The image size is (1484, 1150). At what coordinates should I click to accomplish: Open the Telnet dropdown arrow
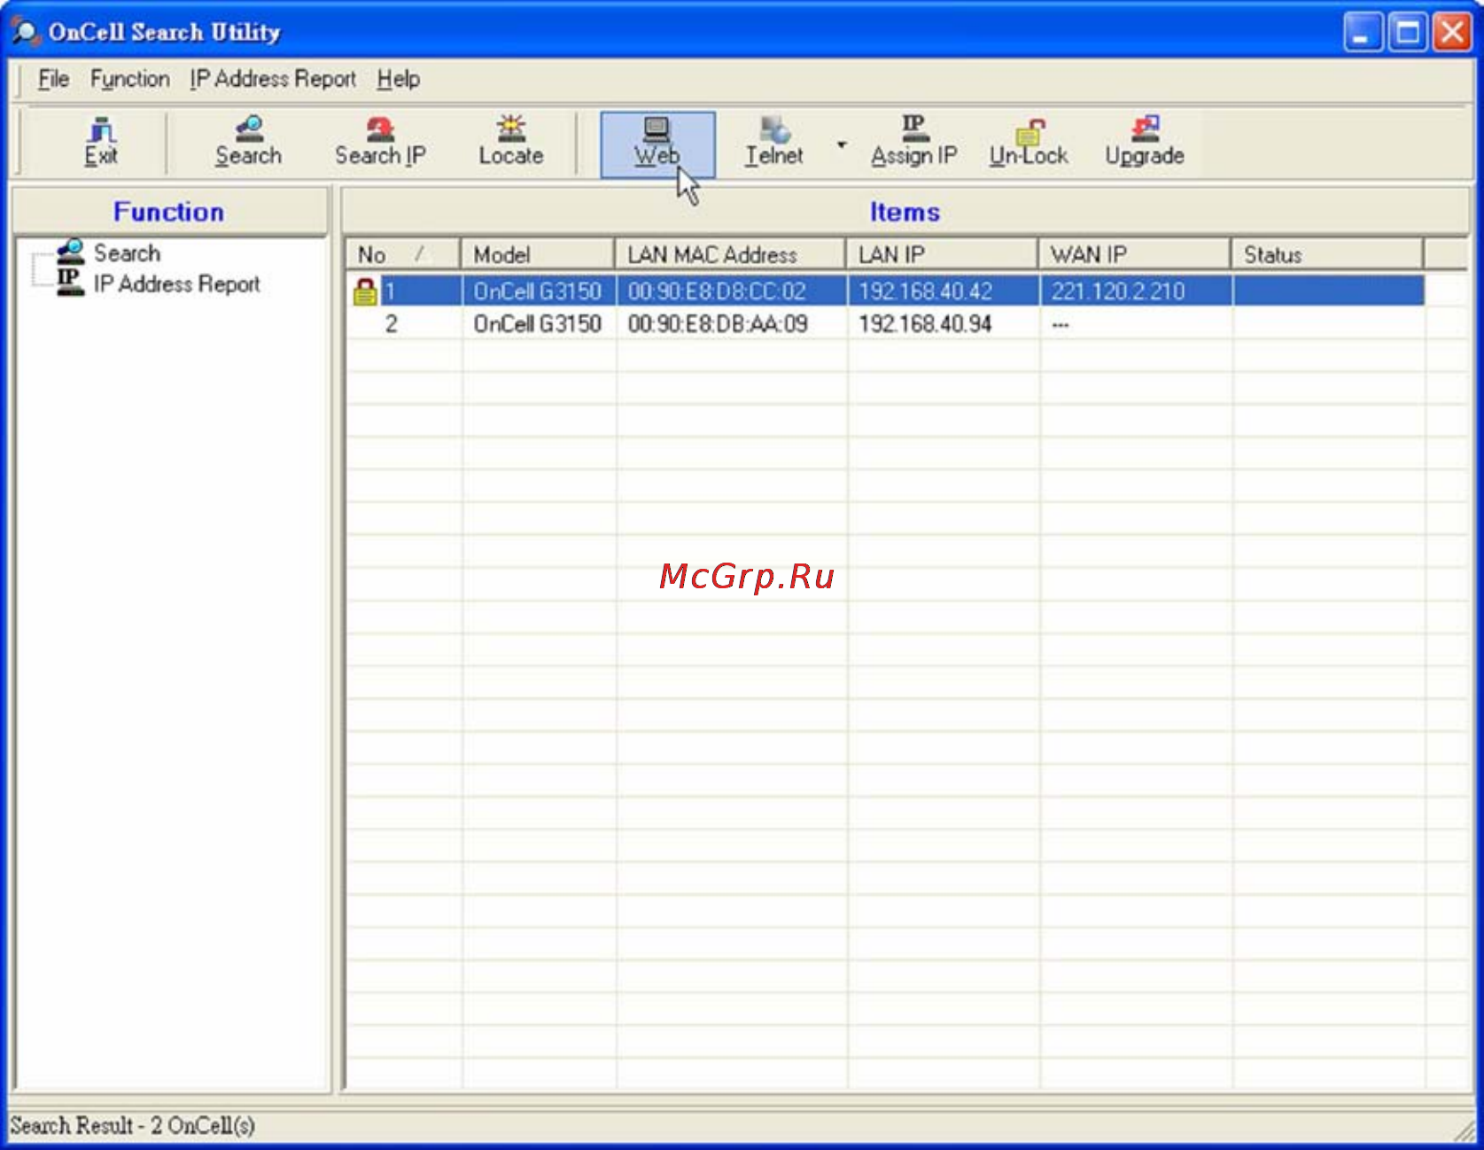pyautogui.click(x=842, y=144)
